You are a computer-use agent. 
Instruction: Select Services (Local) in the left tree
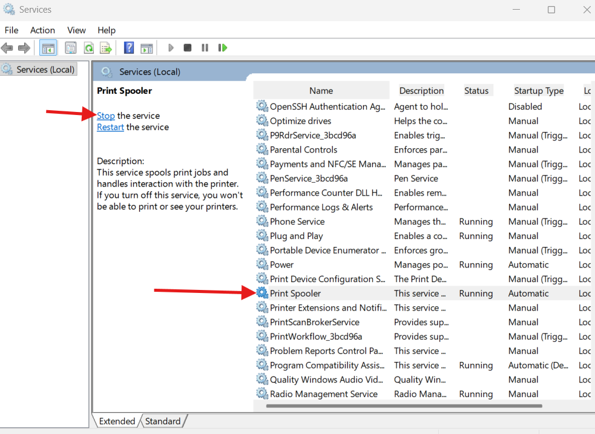coord(45,70)
